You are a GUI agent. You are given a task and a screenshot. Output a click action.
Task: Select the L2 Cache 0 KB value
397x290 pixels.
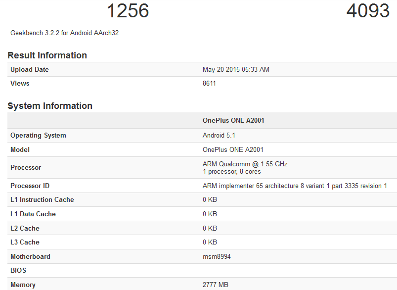tap(210, 229)
